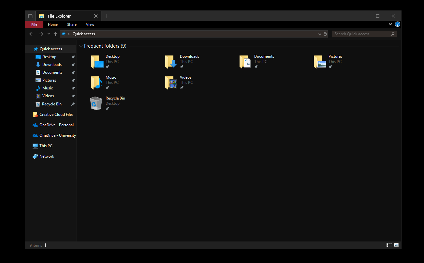Click the Up one level navigation button

pyautogui.click(x=55, y=34)
